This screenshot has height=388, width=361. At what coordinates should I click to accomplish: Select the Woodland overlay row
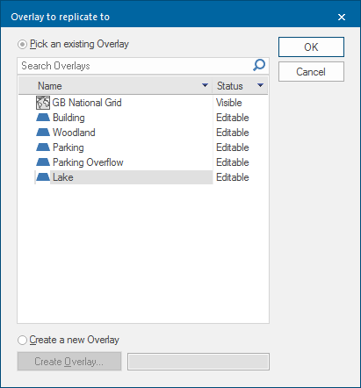tap(143, 133)
